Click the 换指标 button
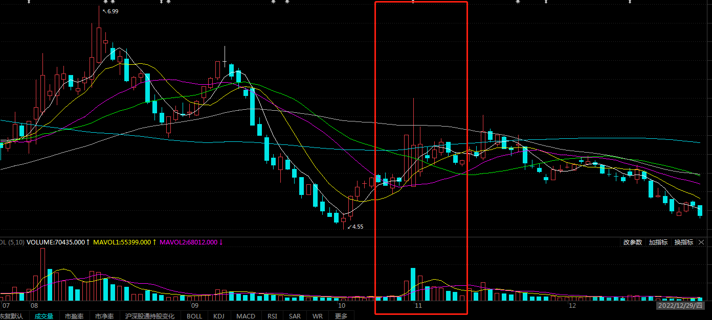The image size is (712, 320). (684, 242)
